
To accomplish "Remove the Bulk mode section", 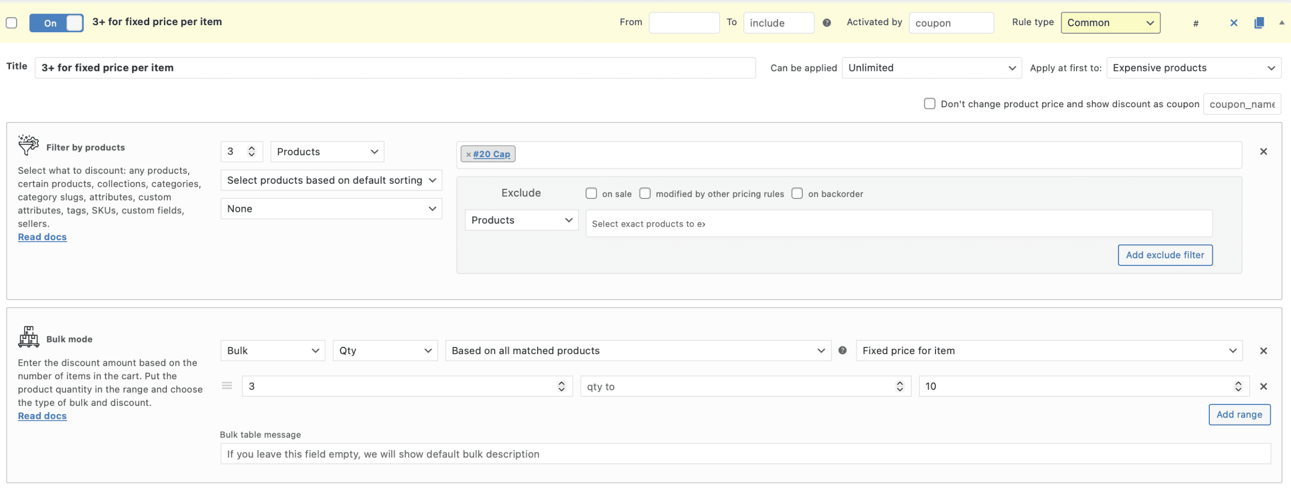I will (x=1263, y=351).
